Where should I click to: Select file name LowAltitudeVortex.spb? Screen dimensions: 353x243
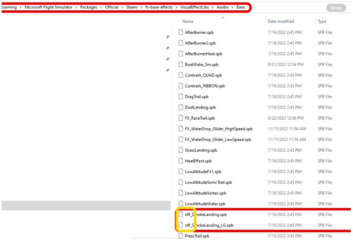[205, 193]
